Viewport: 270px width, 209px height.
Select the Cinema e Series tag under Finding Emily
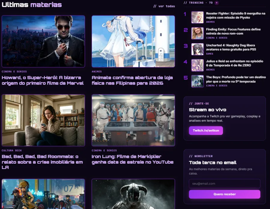[217, 38]
